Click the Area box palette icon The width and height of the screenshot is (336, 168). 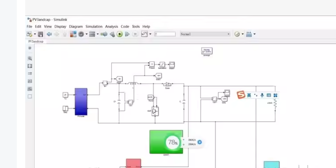tap(30, 97)
